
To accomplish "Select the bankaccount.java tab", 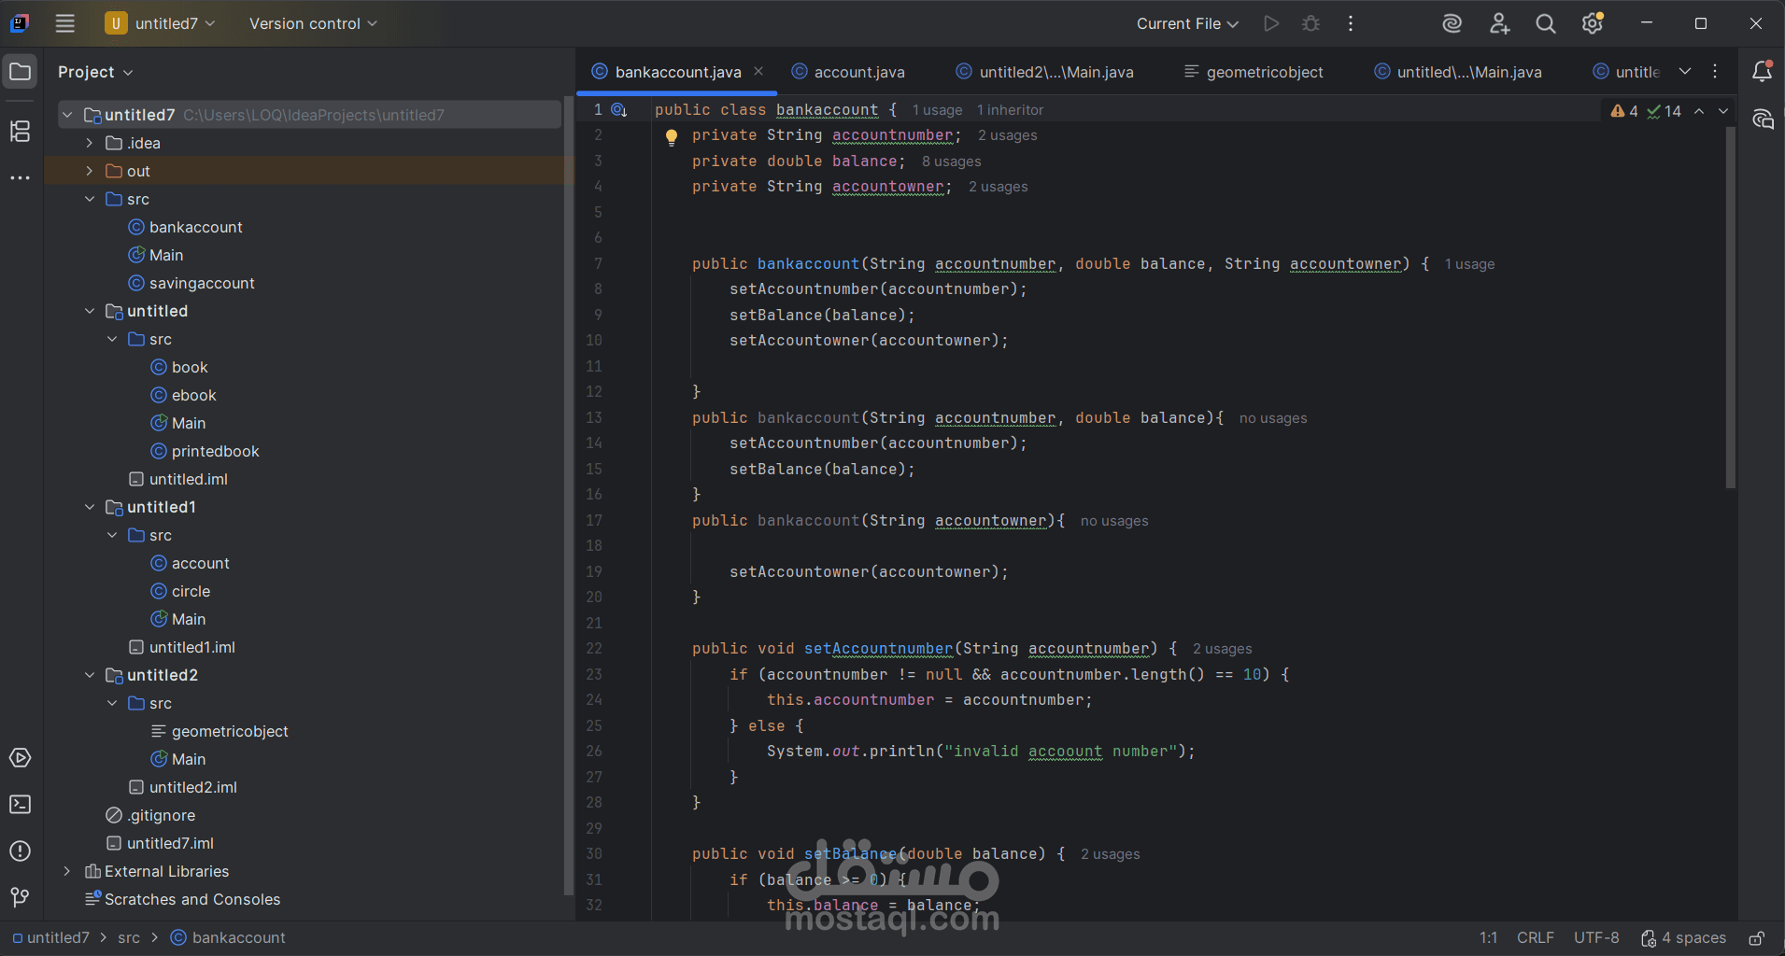I will (x=678, y=72).
